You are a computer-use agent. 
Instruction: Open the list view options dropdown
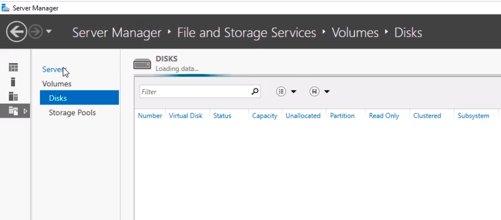[x=286, y=91]
